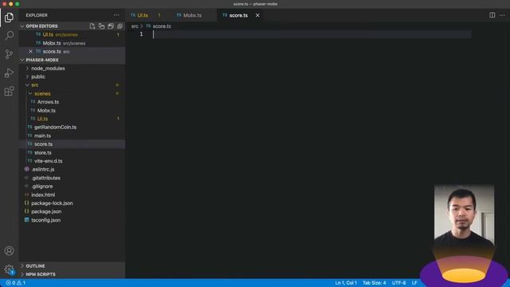Screen dimensions: 510x287
Task: Open the Run and Debug view
Action: pyautogui.click(x=9, y=73)
